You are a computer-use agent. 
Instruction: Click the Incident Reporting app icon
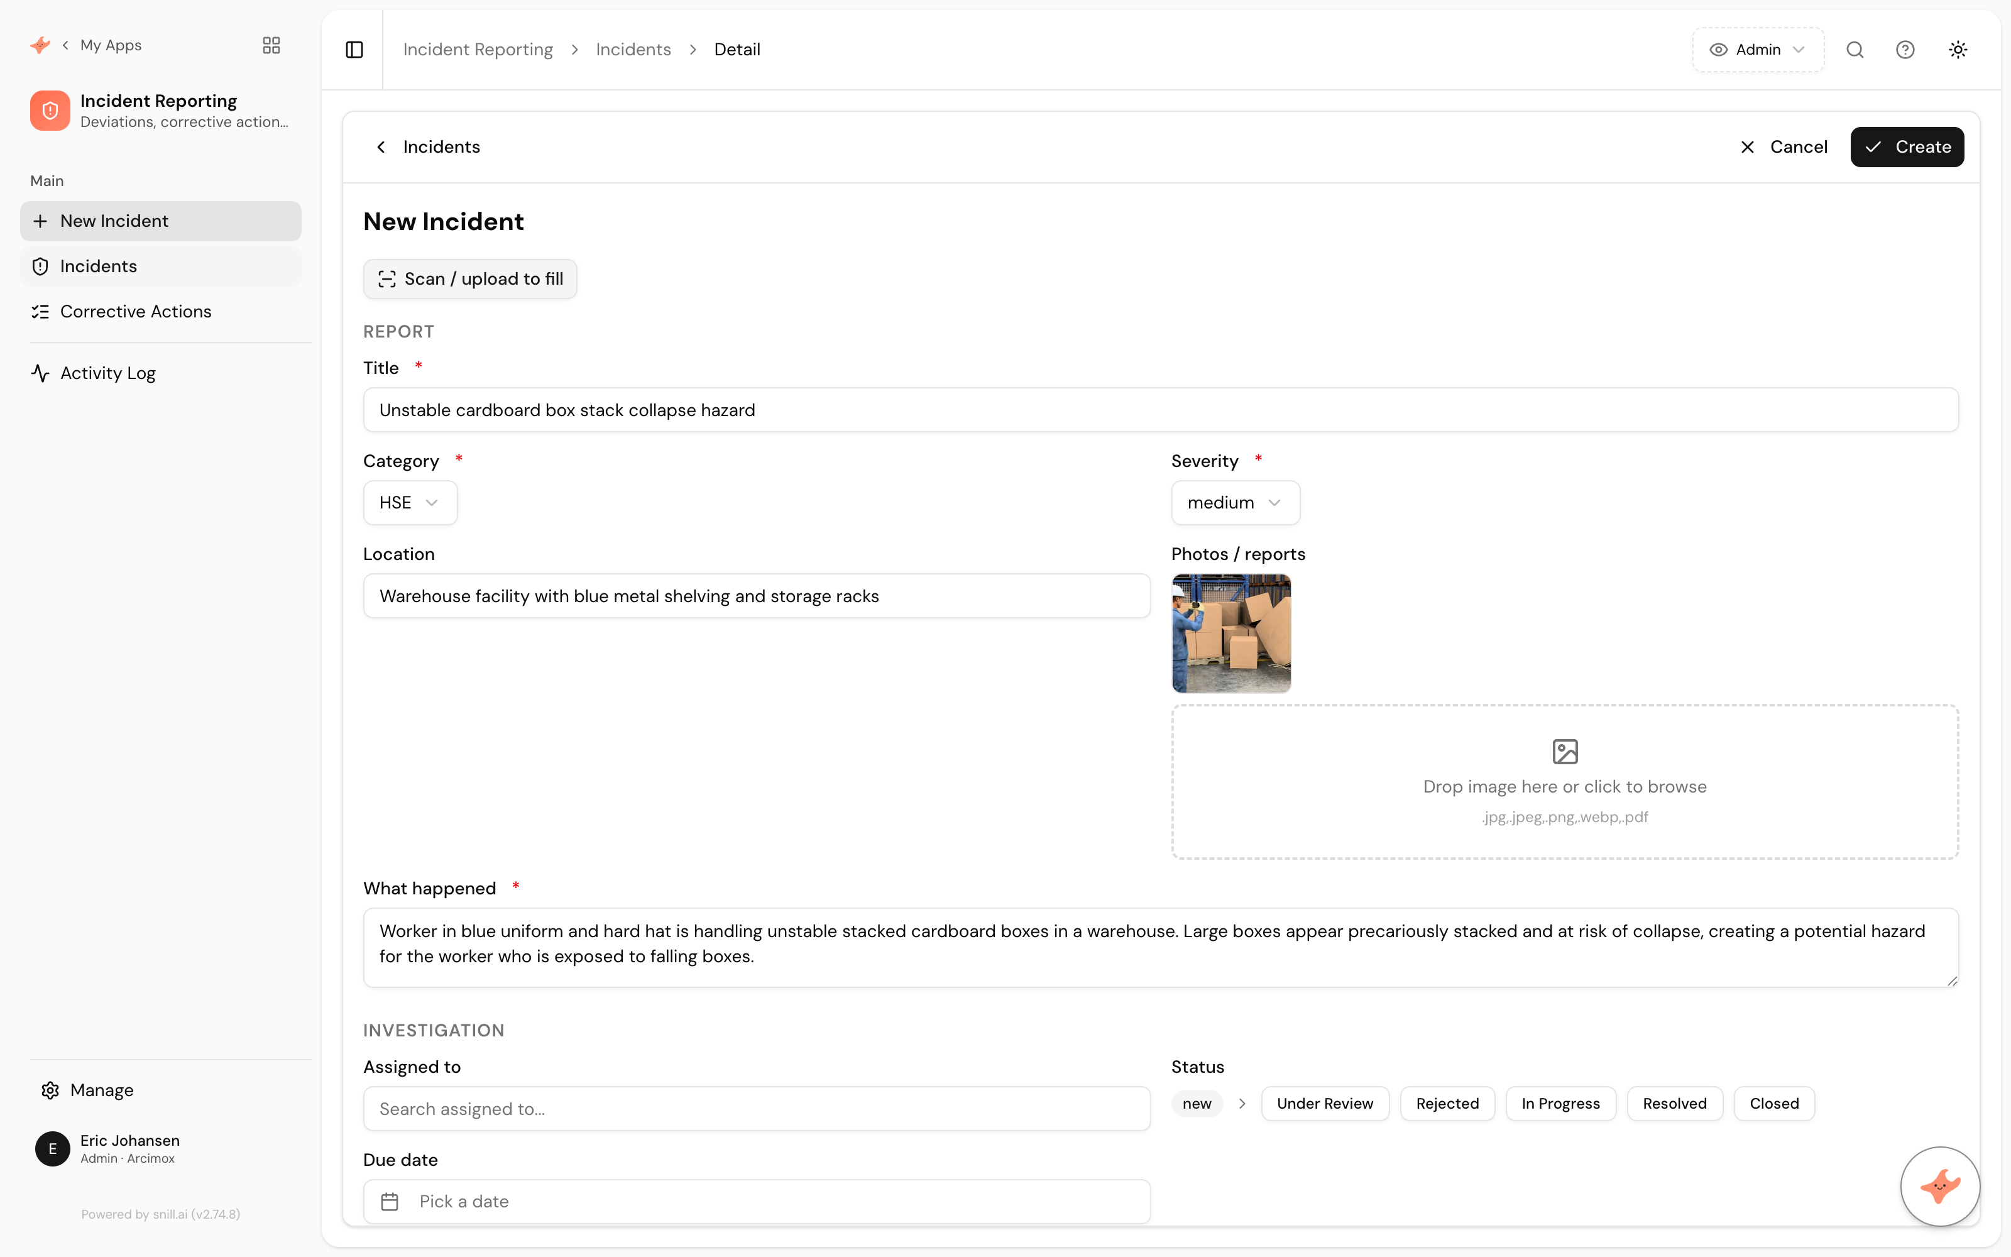coord(50,111)
